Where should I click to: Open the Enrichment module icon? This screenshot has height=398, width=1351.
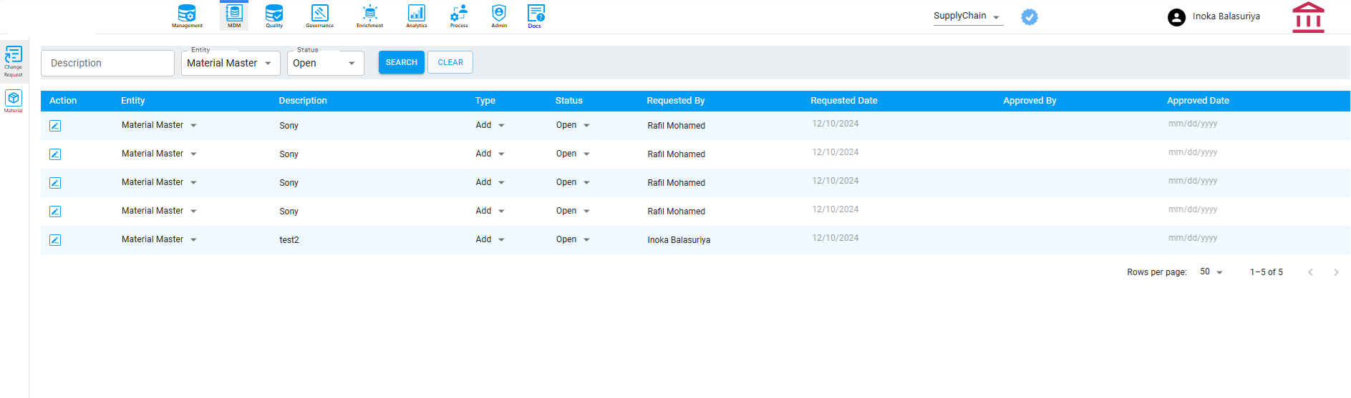(x=370, y=16)
